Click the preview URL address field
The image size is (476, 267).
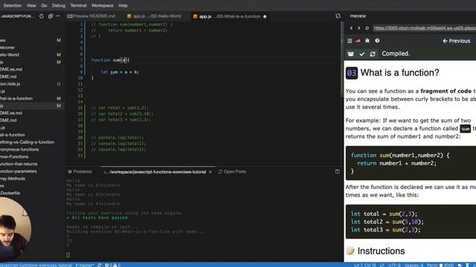[x=425, y=28]
